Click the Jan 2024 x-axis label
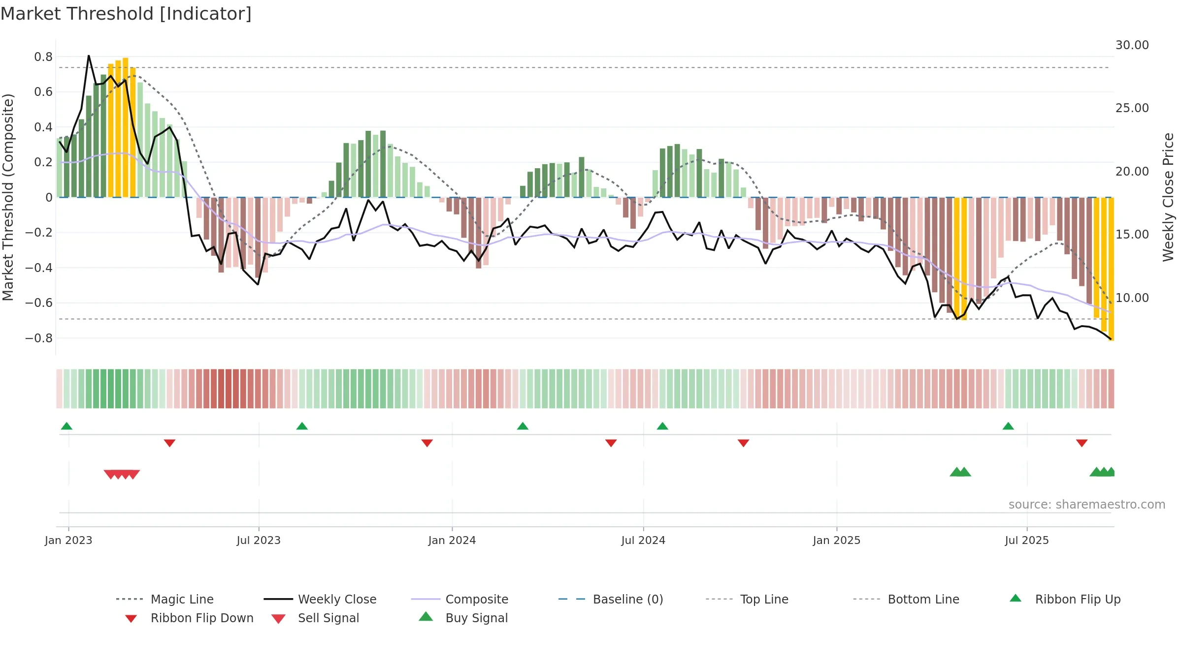 (452, 541)
